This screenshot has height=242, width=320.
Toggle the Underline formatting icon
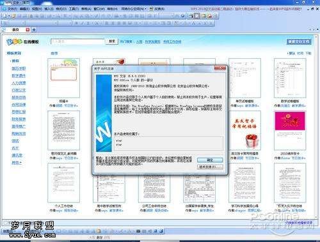tap(88, 23)
